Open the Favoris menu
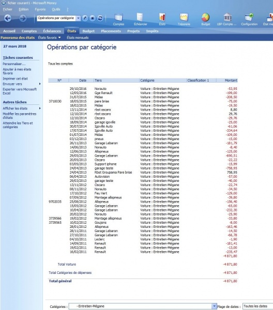273x310 pixels. tap(40, 9)
